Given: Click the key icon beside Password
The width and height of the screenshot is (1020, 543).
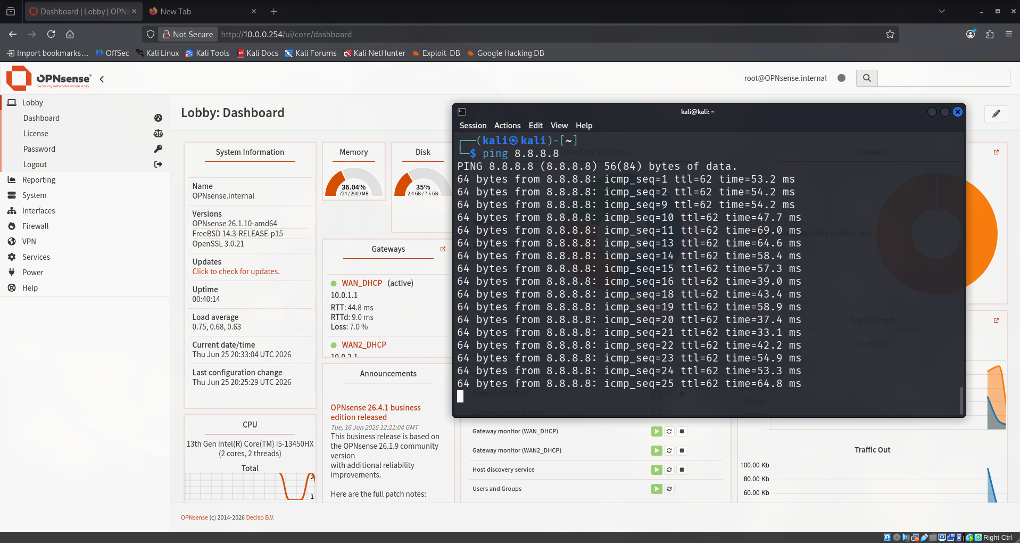Looking at the screenshot, I should point(158,149).
